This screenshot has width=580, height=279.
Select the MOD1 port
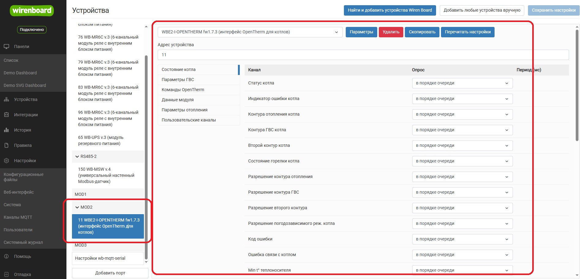108,194
